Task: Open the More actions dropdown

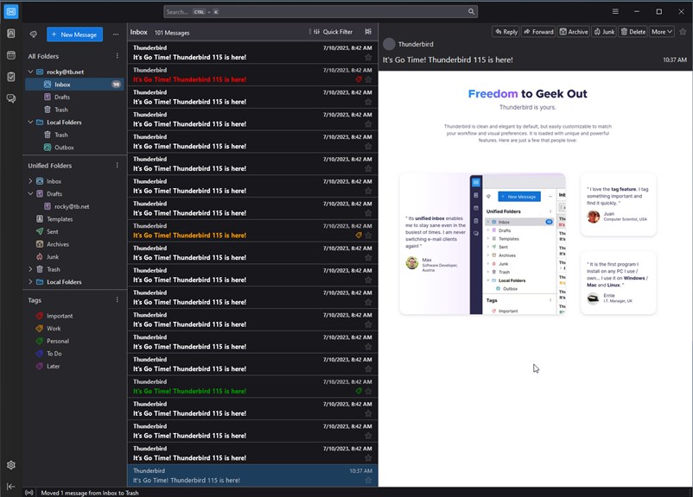Action: [661, 32]
